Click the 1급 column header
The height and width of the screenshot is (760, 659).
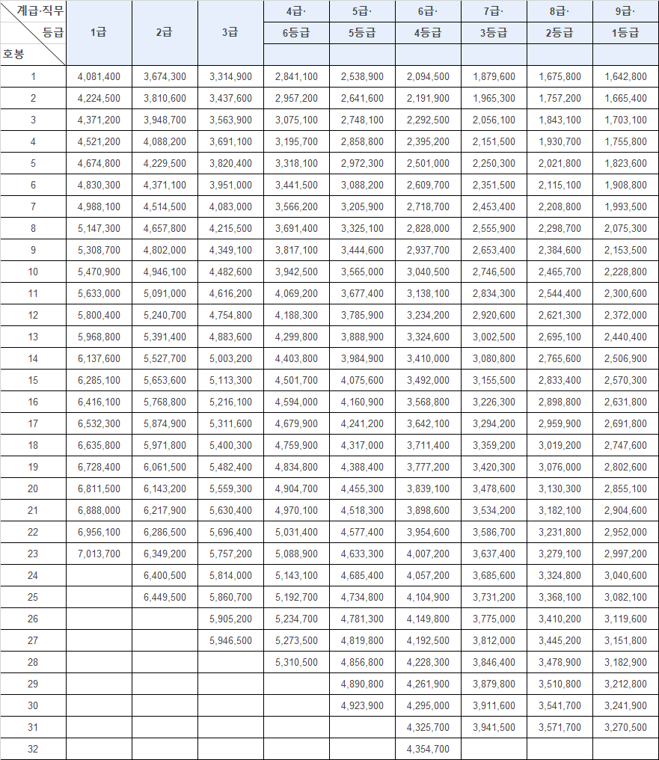(x=99, y=33)
